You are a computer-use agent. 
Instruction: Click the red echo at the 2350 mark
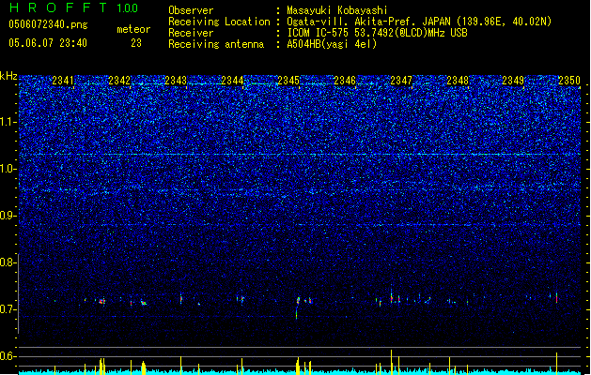coord(556,298)
